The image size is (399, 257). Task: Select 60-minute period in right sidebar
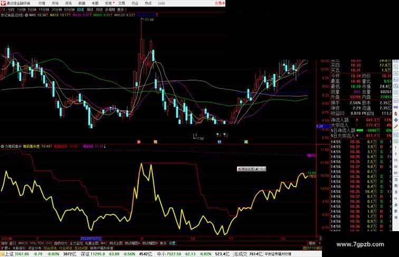click(396, 173)
